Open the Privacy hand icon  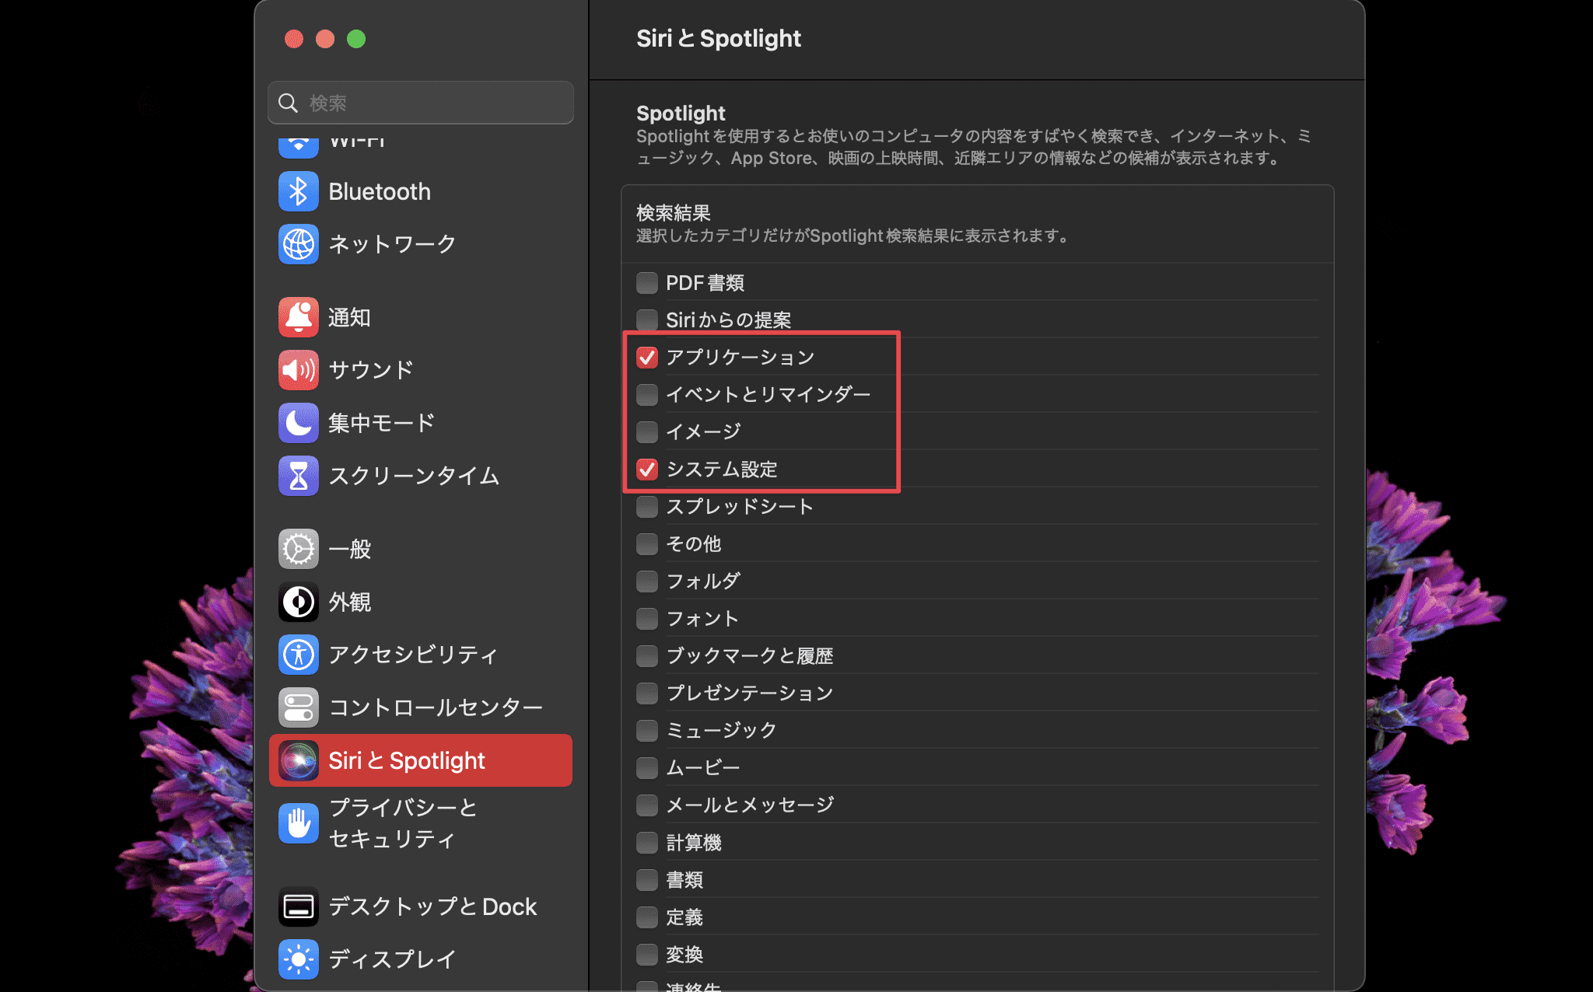click(299, 823)
